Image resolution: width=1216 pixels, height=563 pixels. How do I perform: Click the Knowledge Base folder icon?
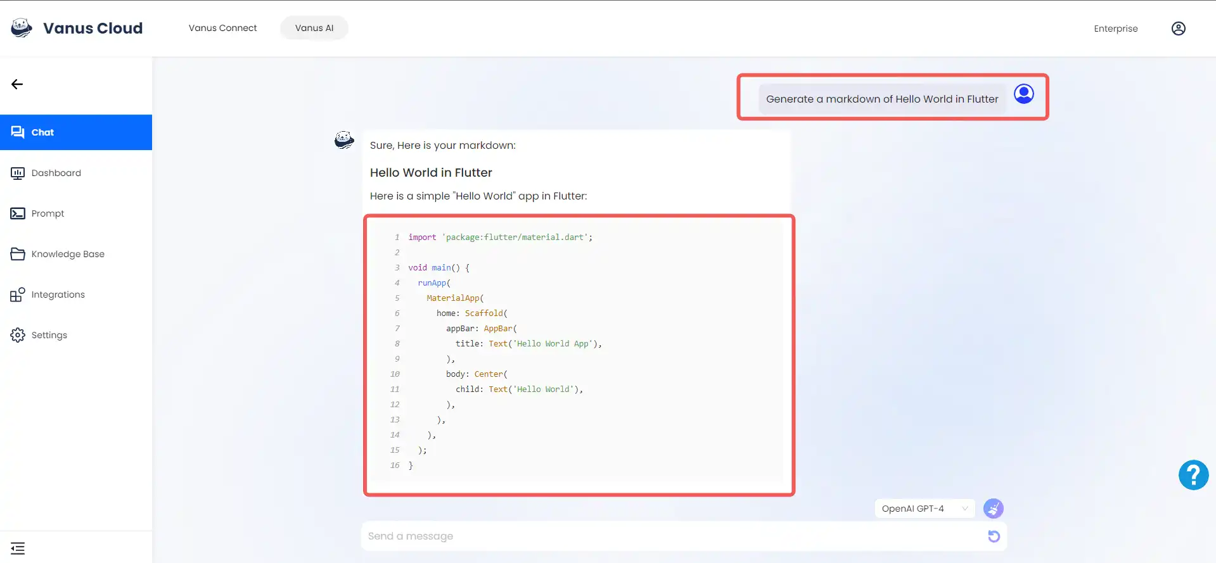[x=18, y=254]
